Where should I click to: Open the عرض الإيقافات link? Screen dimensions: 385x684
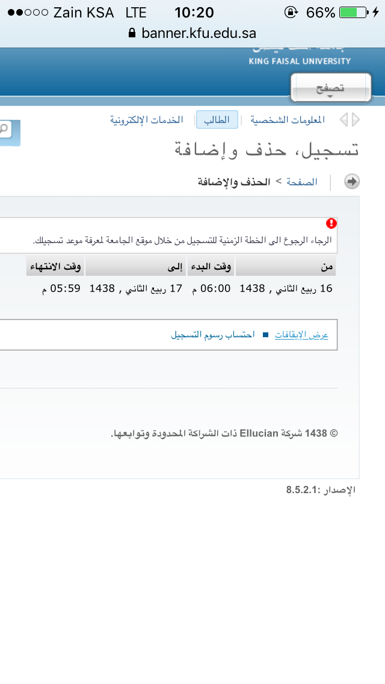tap(301, 335)
